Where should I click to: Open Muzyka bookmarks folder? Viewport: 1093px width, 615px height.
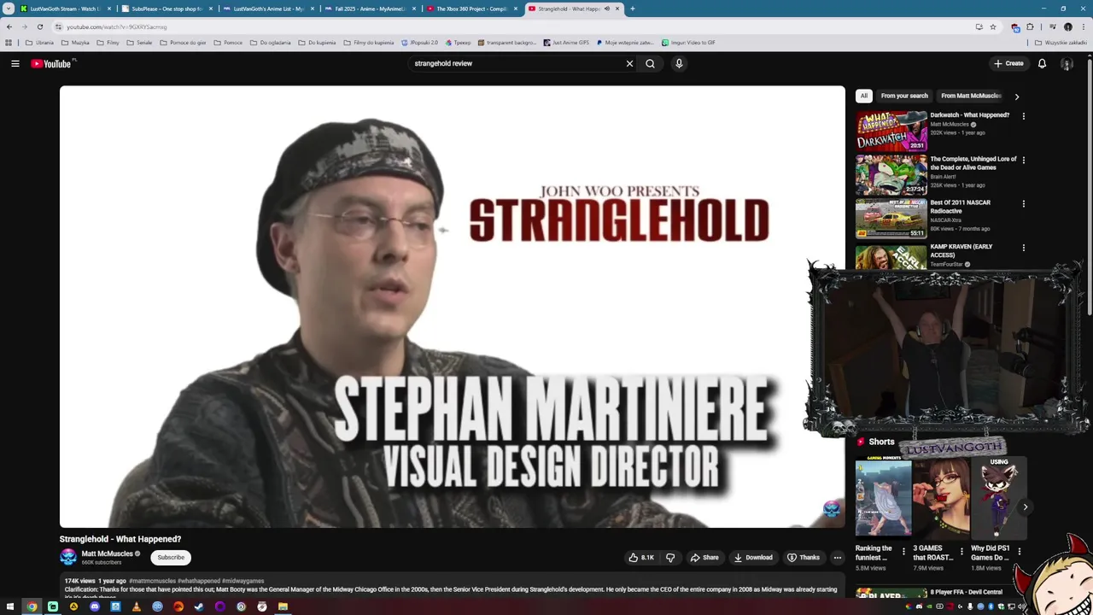[75, 42]
